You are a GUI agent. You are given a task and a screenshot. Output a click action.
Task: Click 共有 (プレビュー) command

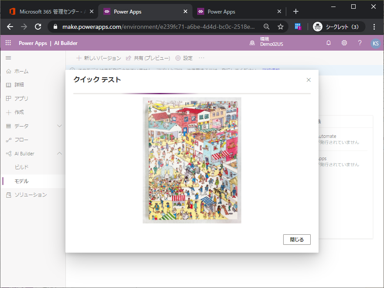click(148, 58)
